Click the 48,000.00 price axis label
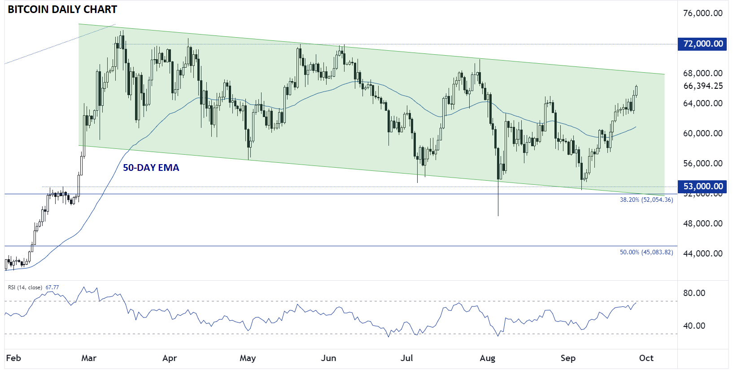This screenshot has width=733, height=370. pos(702,223)
